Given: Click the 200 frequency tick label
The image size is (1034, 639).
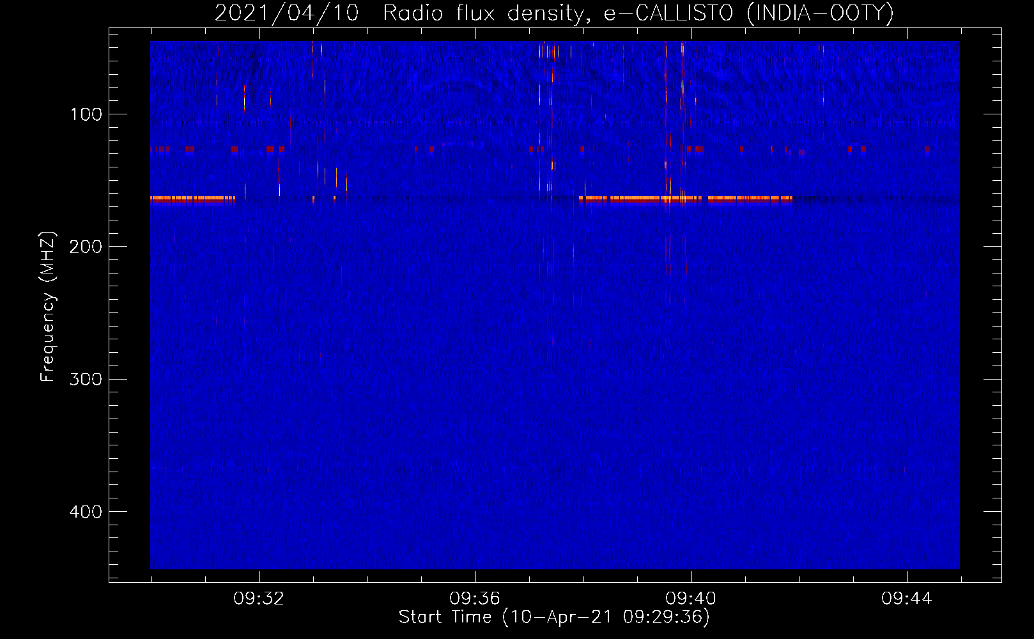Looking at the screenshot, I should [86, 247].
